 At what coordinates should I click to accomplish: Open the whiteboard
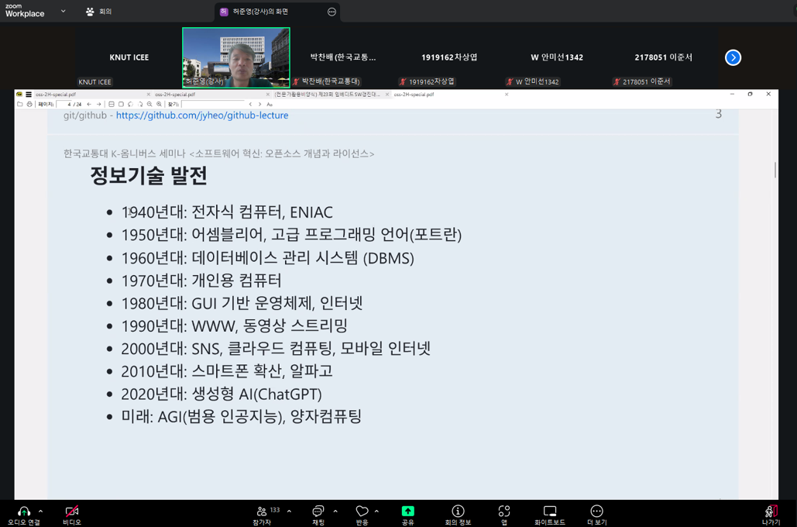pyautogui.click(x=550, y=511)
